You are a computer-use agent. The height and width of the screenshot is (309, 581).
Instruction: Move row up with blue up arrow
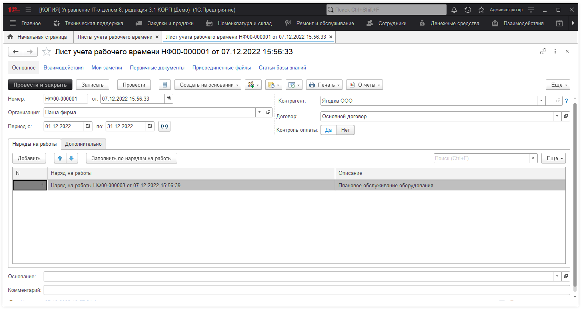click(x=60, y=158)
